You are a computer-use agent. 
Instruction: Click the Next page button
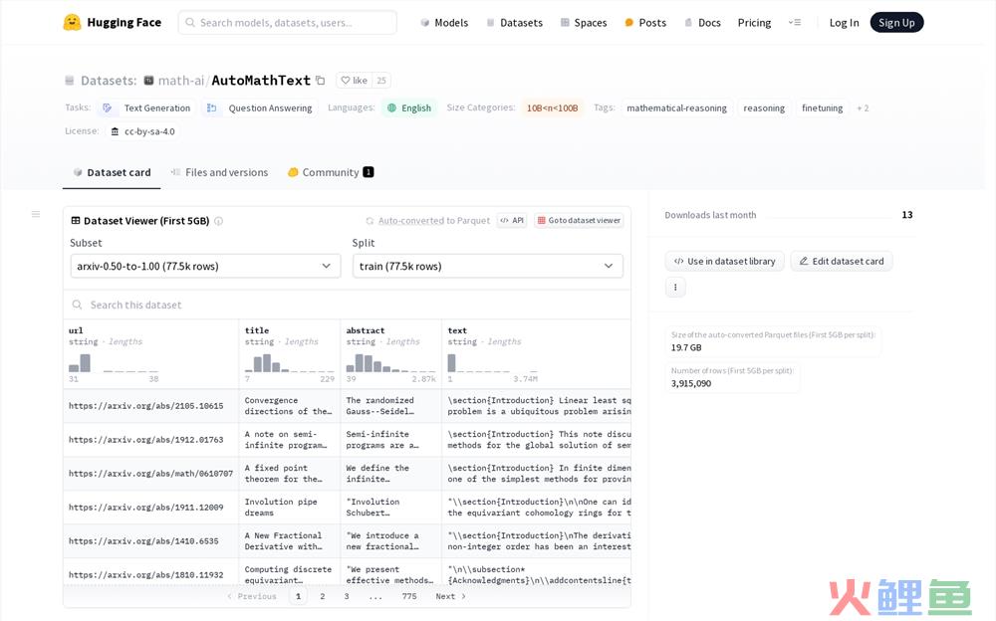451,596
